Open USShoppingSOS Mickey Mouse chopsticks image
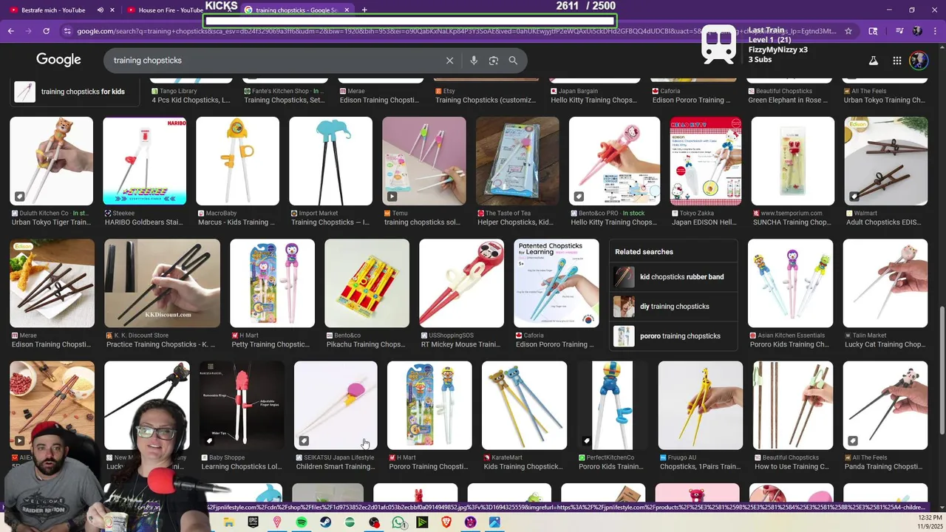 pyautogui.click(x=462, y=283)
